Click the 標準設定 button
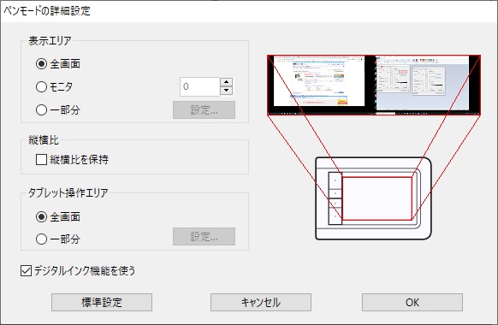Image resolution: width=498 pixels, height=325 pixels. (x=102, y=302)
